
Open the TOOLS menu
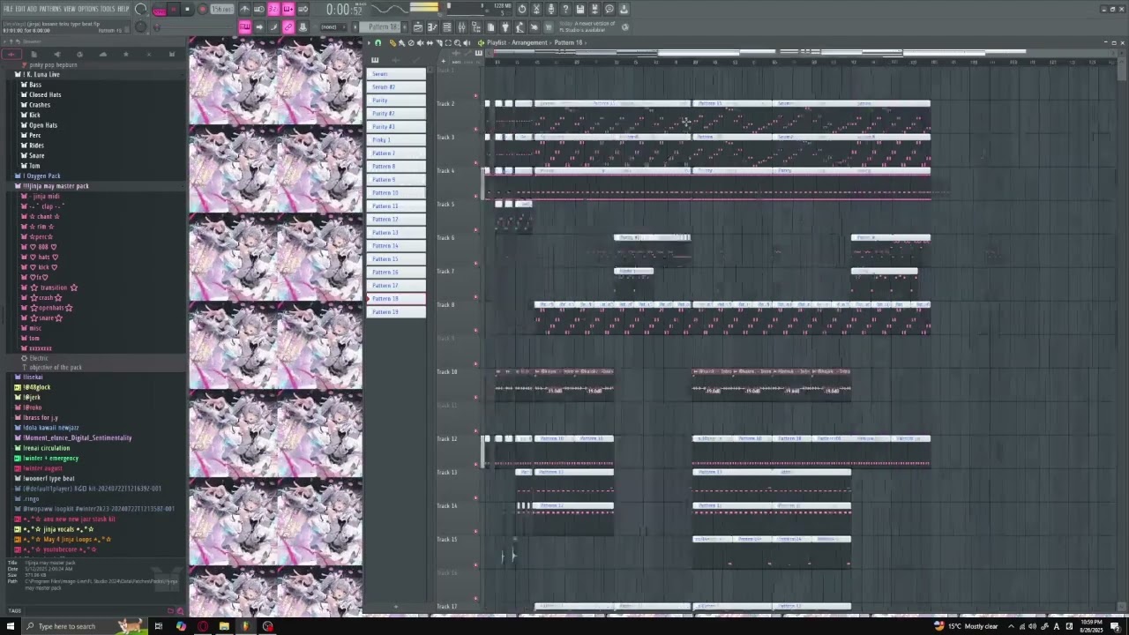(108, 9)
